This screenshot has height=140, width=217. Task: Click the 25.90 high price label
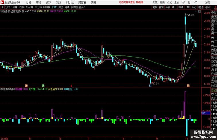tap(191, 15)
